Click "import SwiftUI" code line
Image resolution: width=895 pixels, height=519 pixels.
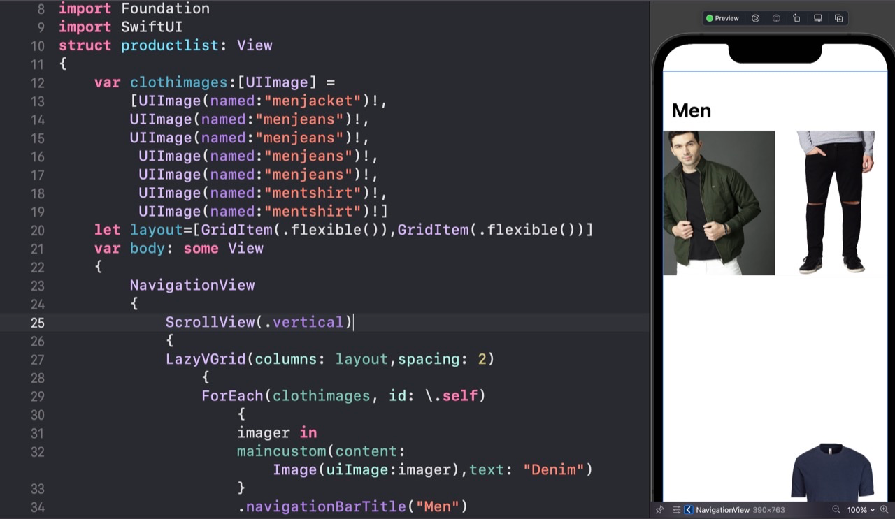[120, 27]
